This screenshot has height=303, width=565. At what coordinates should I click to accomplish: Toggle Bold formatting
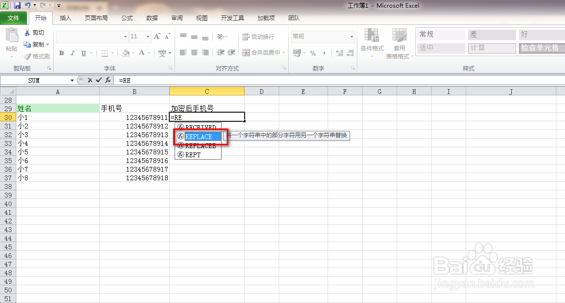click(x=61, y=53)
